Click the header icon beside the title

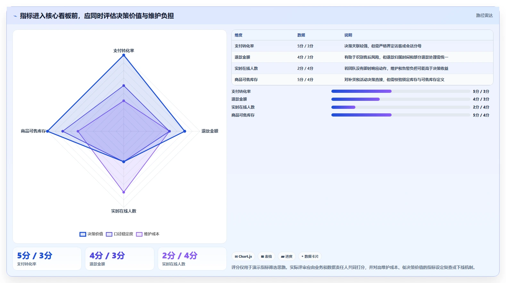[15, 16]
